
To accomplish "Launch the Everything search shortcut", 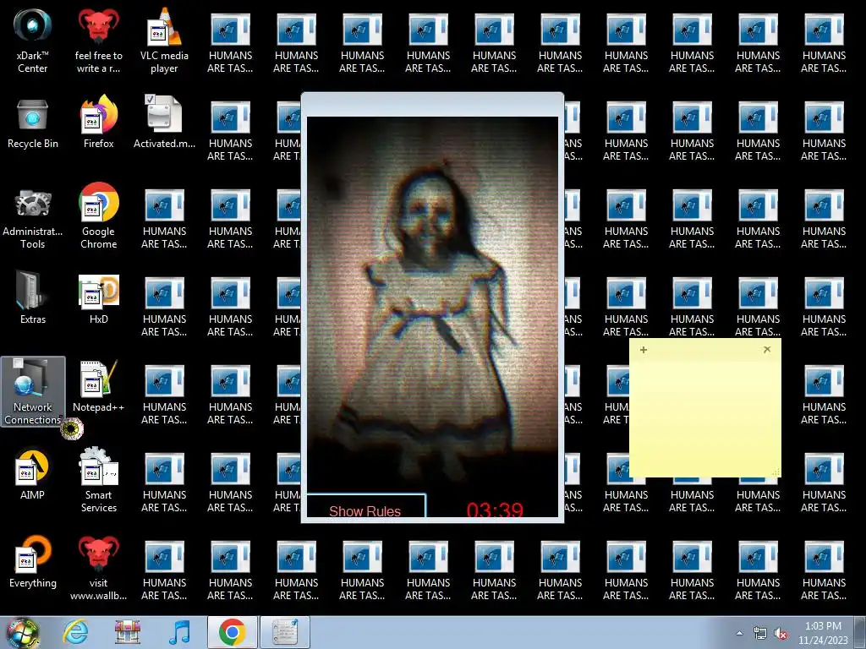I will pyautogui.click(x=33, y=562).
